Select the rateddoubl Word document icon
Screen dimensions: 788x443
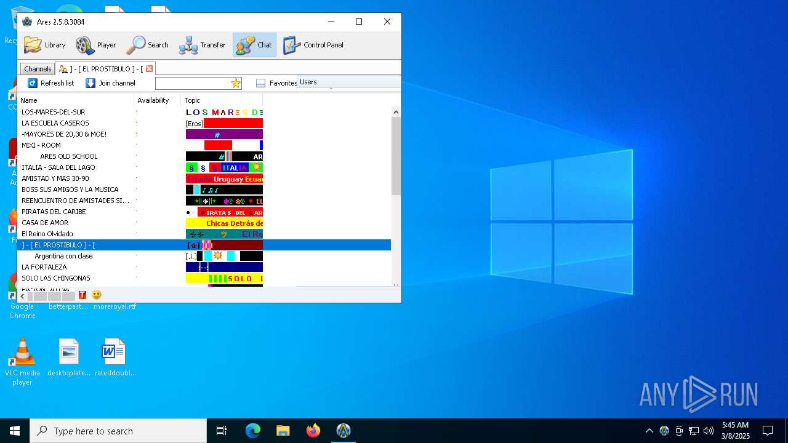(x=115, y=357)
